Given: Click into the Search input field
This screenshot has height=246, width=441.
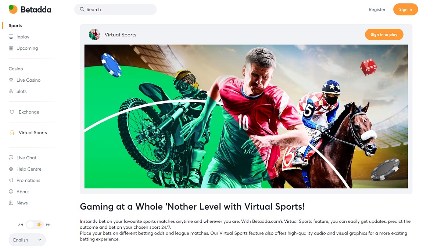Looking at the screenshot, I should click(x=115, y=9).
